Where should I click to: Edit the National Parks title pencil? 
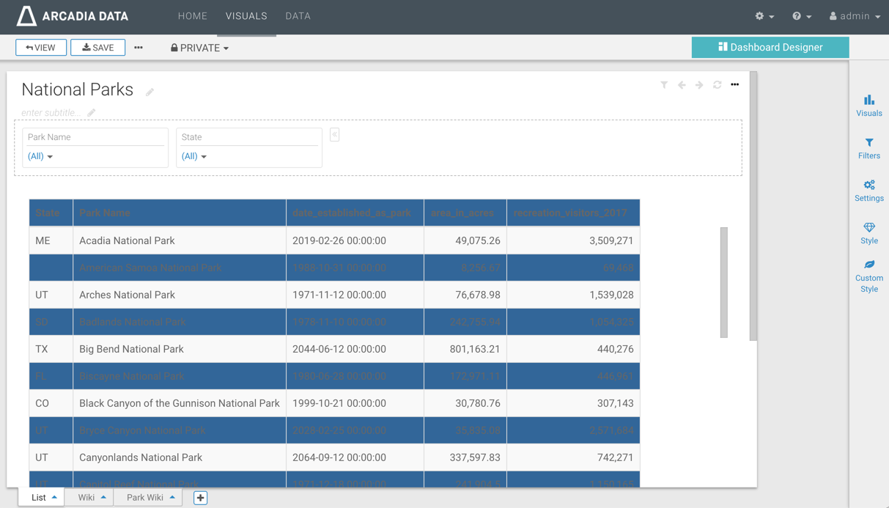150,92
